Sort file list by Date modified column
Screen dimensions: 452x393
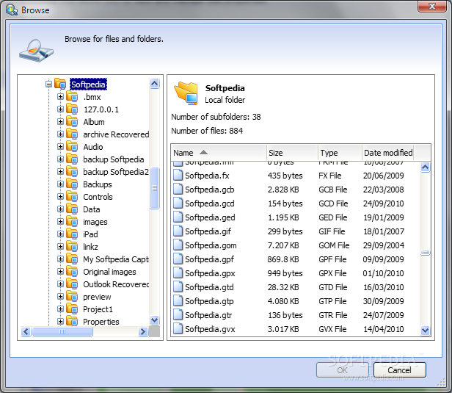pyautogui.click(x=388, y=153)
